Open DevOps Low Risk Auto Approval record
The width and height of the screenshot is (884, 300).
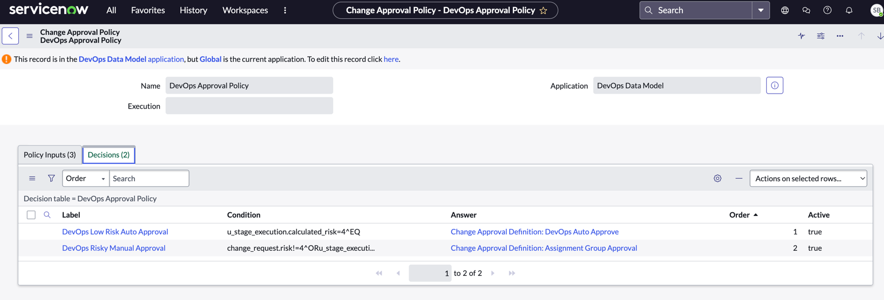pos(115,232)
